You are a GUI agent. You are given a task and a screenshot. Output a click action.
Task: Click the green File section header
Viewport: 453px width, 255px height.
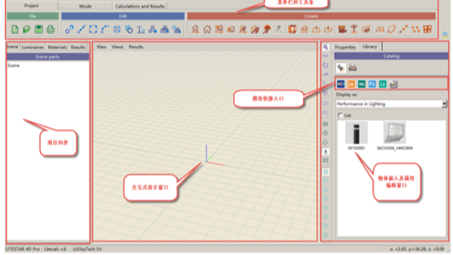point(33,16)
